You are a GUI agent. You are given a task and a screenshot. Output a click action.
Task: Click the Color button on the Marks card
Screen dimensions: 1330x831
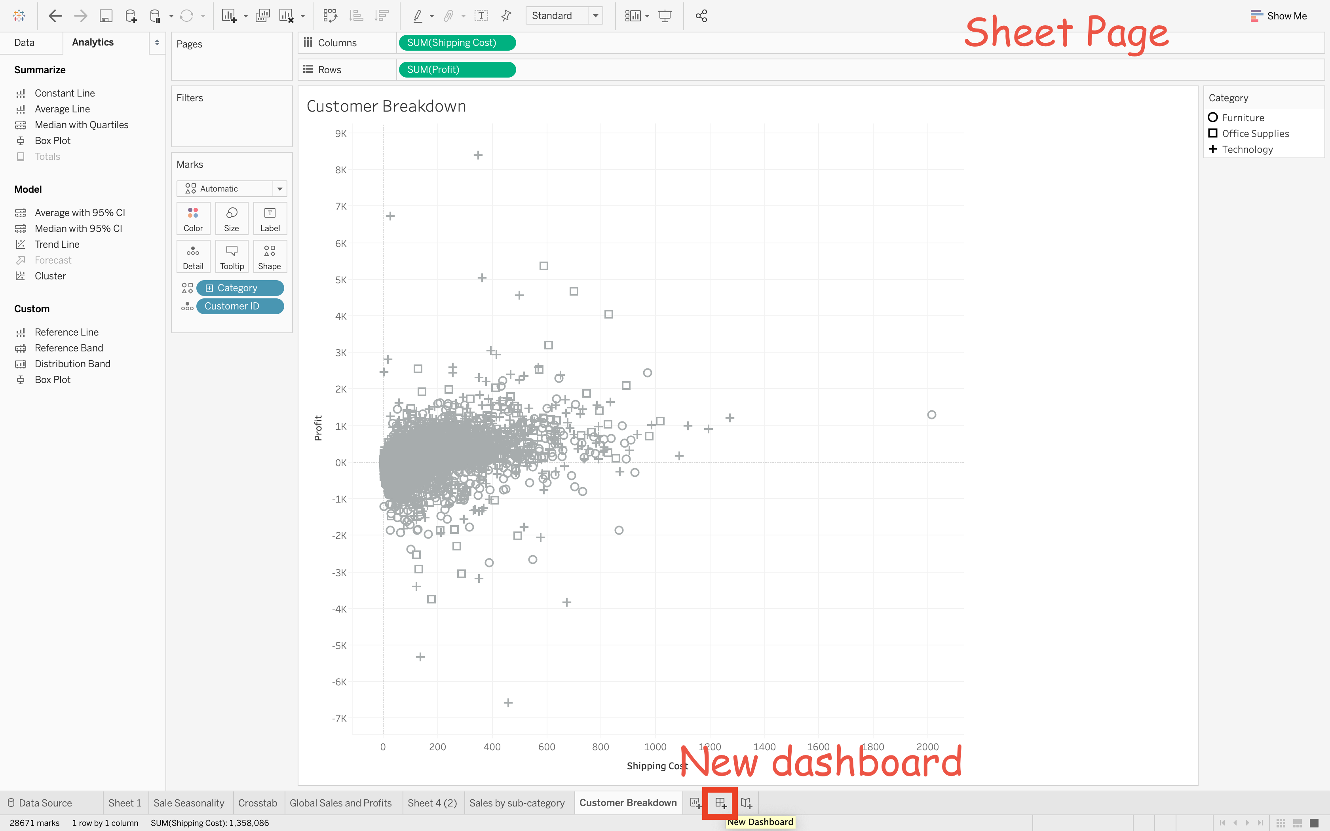tap(193, 218)
